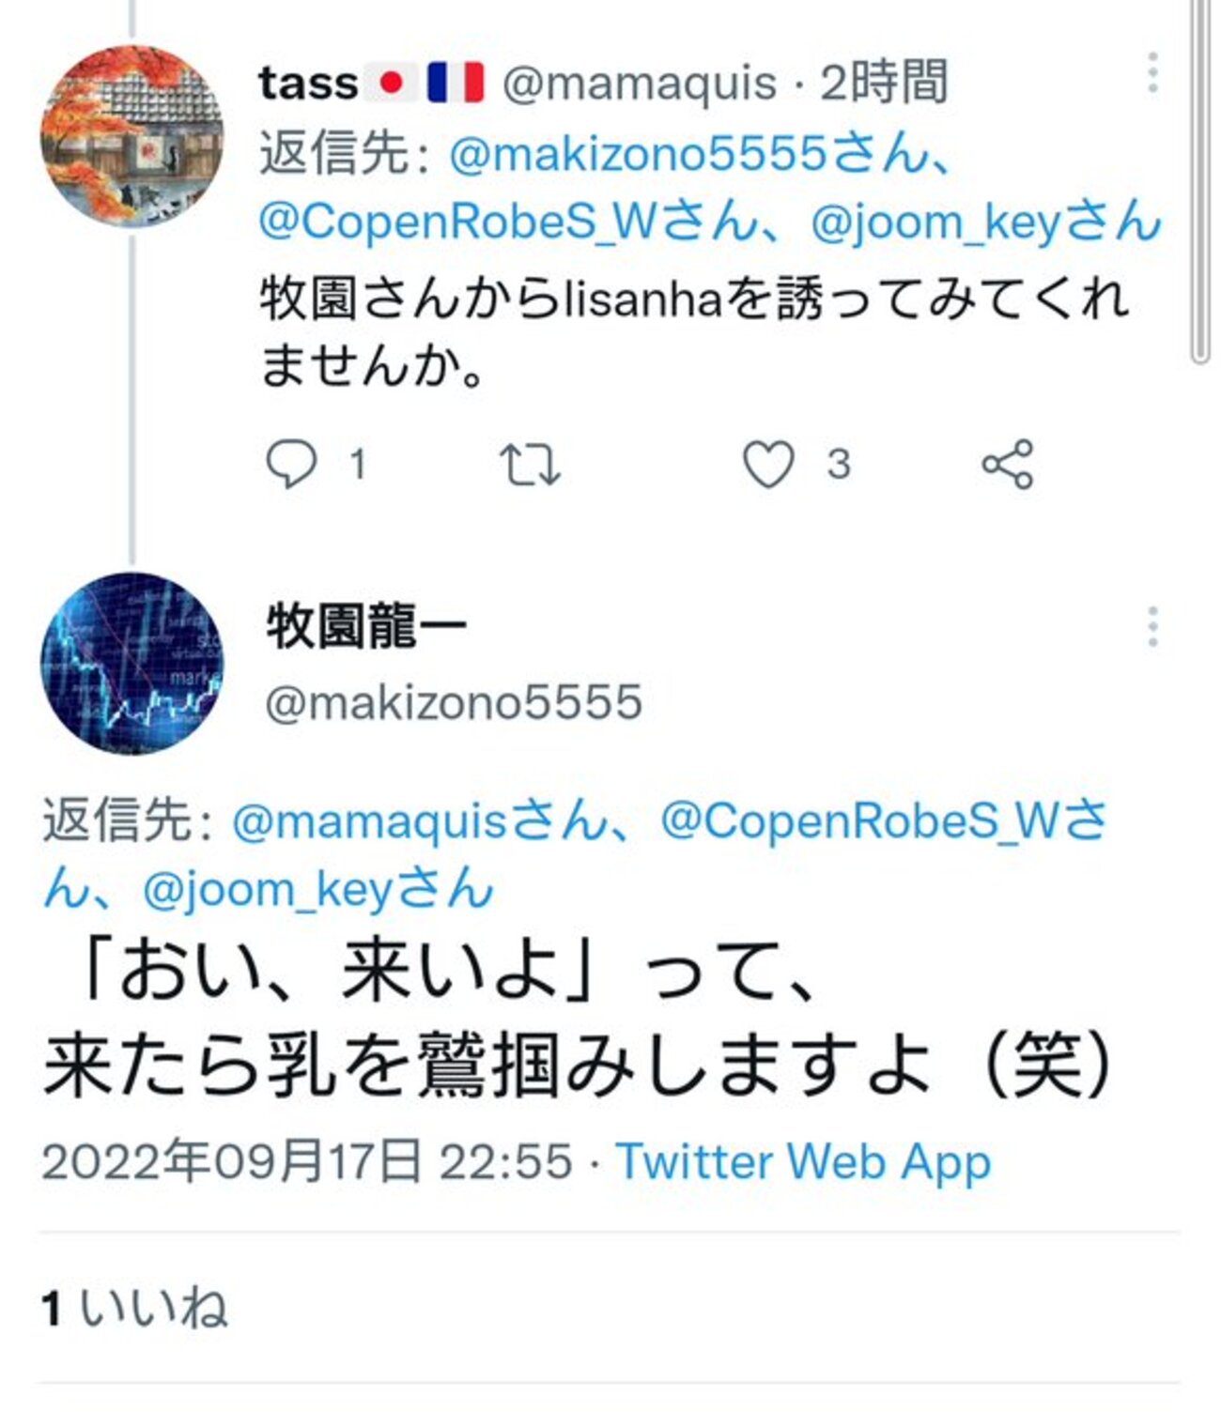Open 牧園龍一's stock chart avatar
The height and width of the screenshot is (1426, 1221).
point(131,664)
